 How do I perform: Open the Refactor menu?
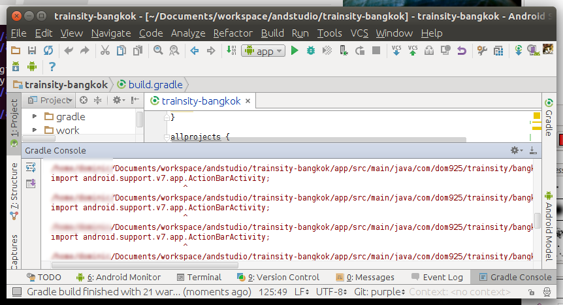click(x=233, y=33)
